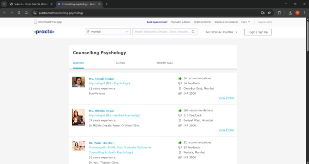Click location pin beside Chembur East, Mumbai
This screenshot has height=164, width=309.
point(180,89)
